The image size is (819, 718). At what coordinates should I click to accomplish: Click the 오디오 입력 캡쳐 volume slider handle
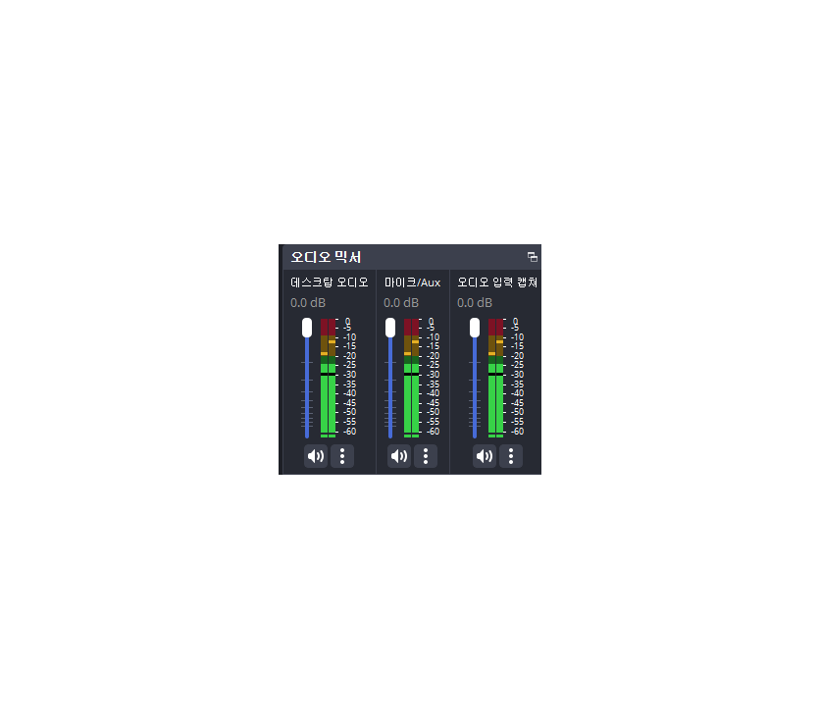pyautogui.click(x=475, y=328)
